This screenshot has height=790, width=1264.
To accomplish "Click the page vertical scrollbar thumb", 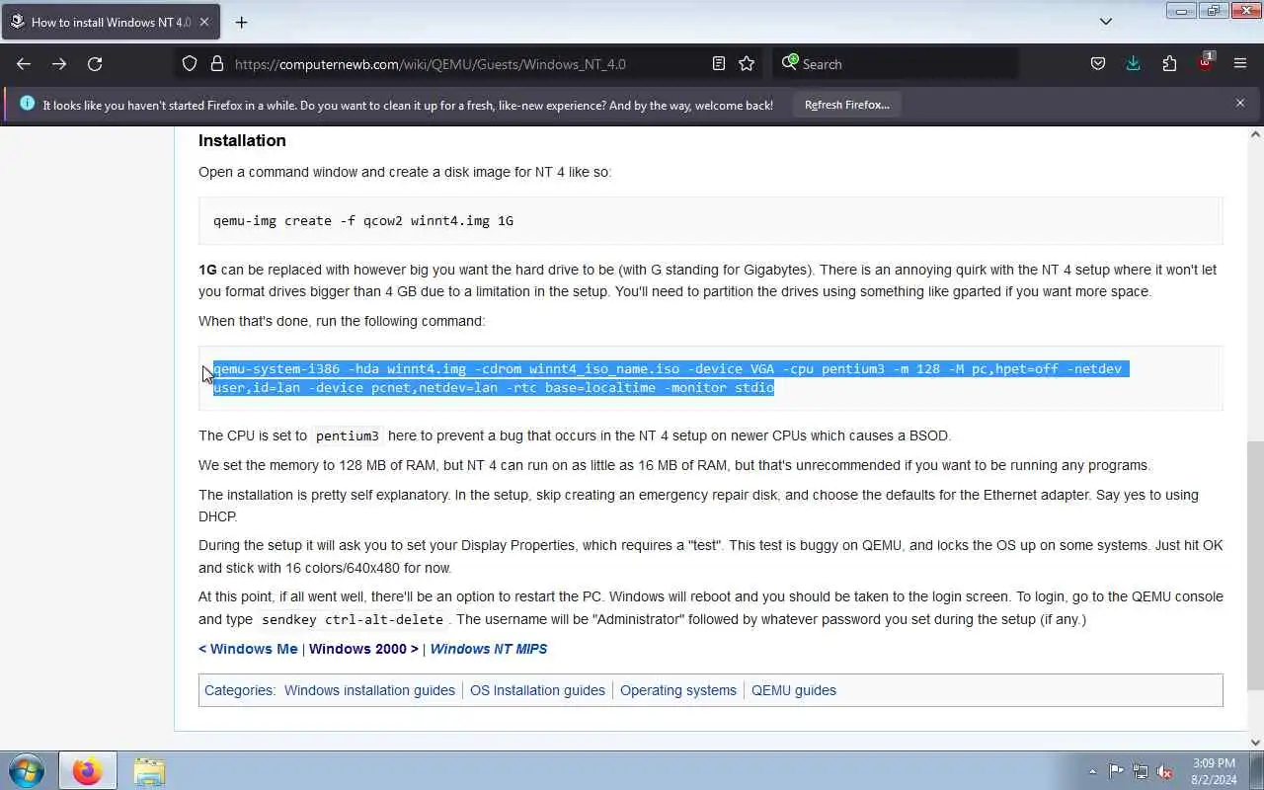I will [1255, 566].
